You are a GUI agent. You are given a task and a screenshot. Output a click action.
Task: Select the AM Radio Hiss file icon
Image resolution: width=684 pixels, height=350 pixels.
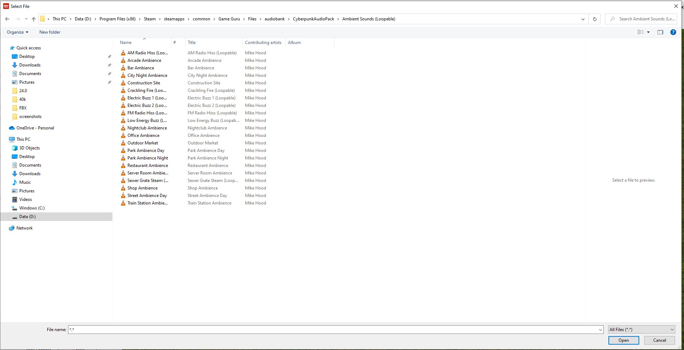123,53
